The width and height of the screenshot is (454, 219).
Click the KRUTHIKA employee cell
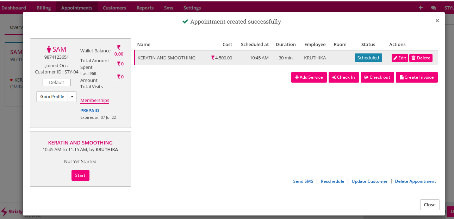(315, 58)
